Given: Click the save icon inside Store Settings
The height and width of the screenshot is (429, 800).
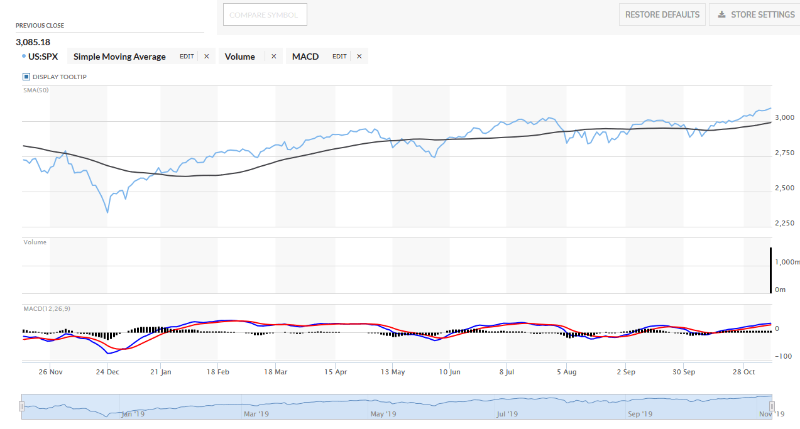Looking at the screenshot, I should (x=723, y=14).
